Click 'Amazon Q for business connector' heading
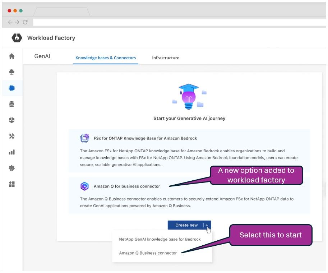The width and height of the screenshot is (328, 273). click(127, 186)
